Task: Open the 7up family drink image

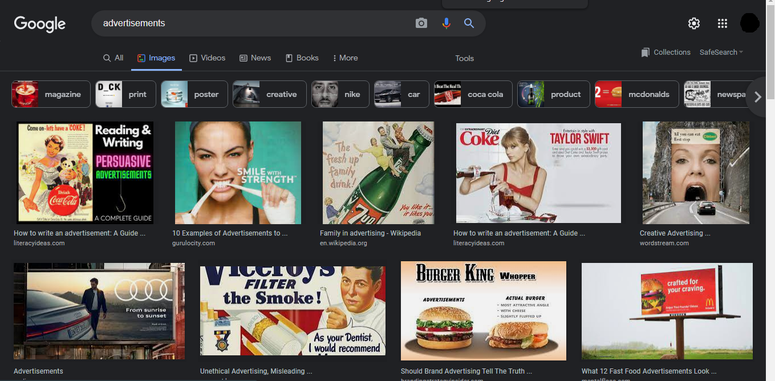Action: 379,172
